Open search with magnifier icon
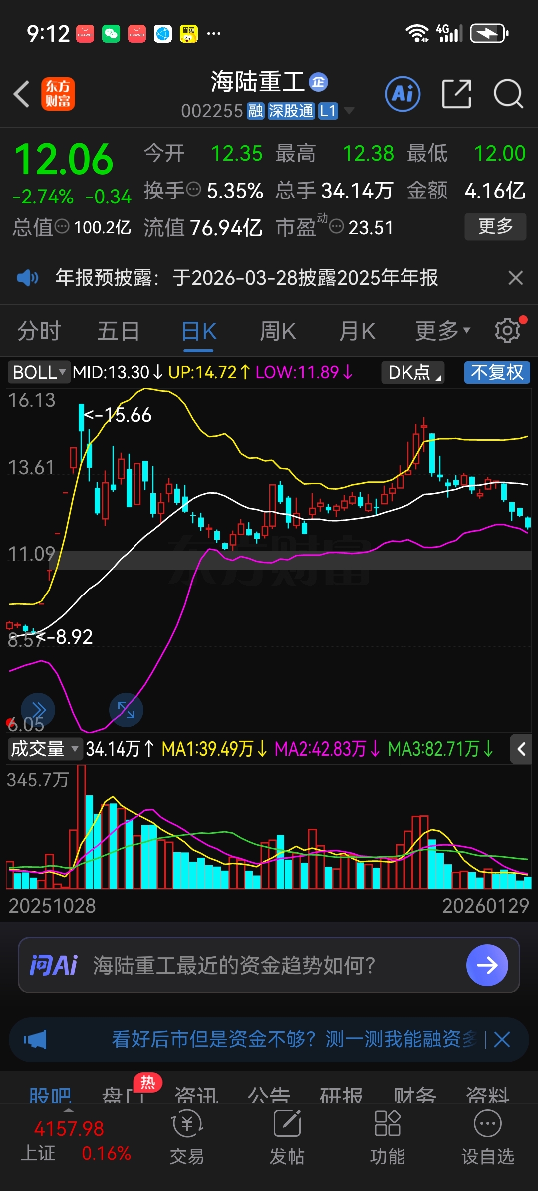Screen dimensions: 538x1191 pos(508,94)
